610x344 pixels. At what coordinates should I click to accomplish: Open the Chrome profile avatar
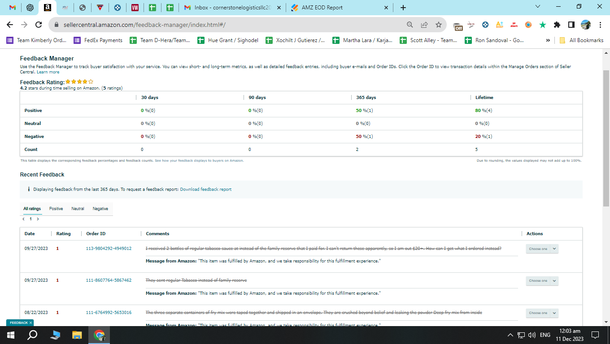coord(586,25)
